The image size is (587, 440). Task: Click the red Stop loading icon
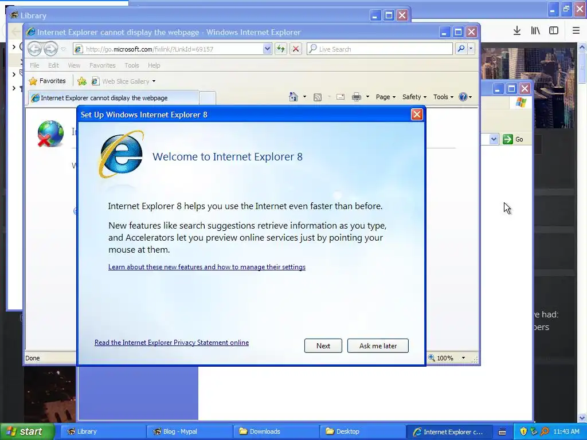click(295, 49)
